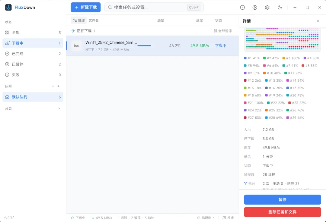The height and width of the screenshot is (222, 326).
Task: Click the 反馈 feedback link
Action: [x=228, y=218]
